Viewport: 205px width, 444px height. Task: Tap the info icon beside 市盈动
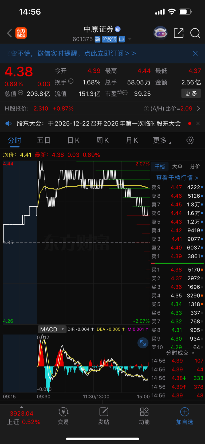pos(125,93)
